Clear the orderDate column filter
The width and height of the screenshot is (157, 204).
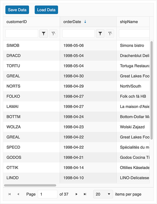click(x=110, y=34)
